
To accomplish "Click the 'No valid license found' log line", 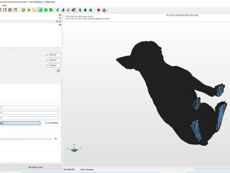I will pos(79,16).
